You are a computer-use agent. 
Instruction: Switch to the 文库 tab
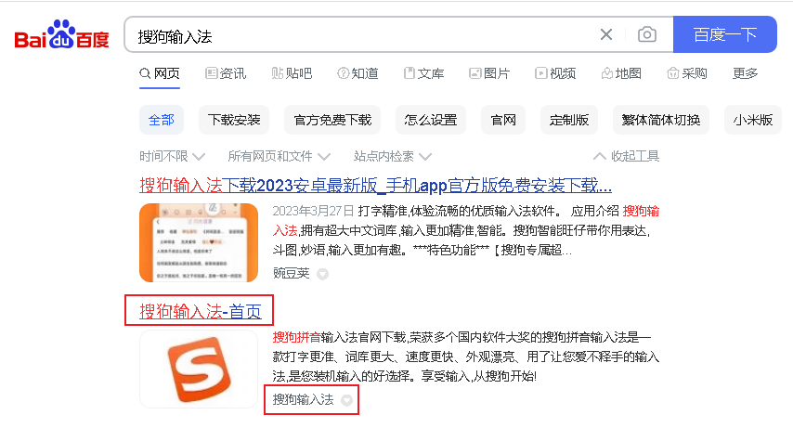pos(423,74)
